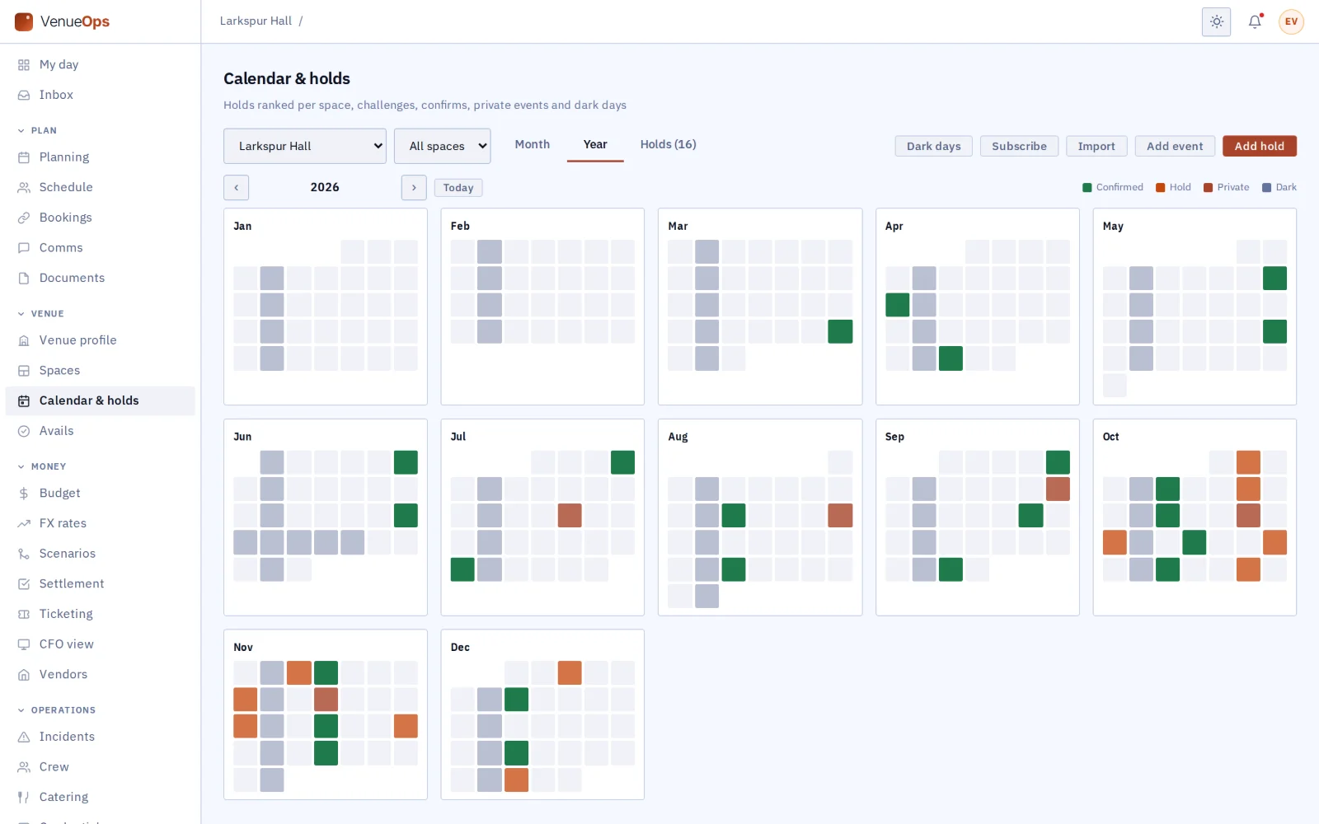The height and width of the screenshot is (824, 1319).
Task: Click the Add hold button
Action: [1259, 146]
